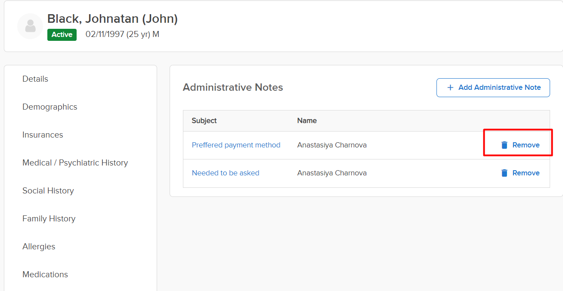Open the Preffered payment method note
This screenshot has width=563, height=291.
click(x=236, y=145)
